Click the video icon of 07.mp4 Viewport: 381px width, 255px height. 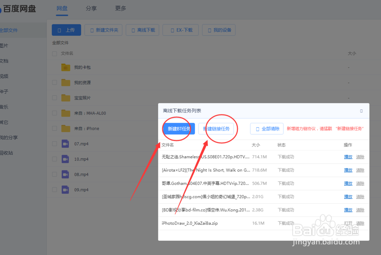click(65, 143)
